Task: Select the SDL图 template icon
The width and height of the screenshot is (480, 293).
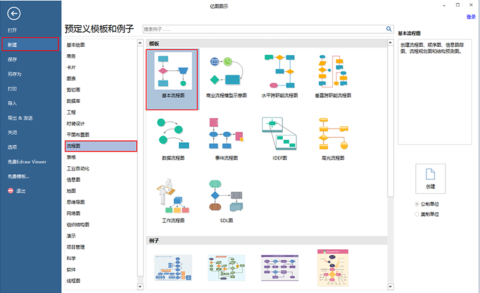Action: [x=226, y=196]
